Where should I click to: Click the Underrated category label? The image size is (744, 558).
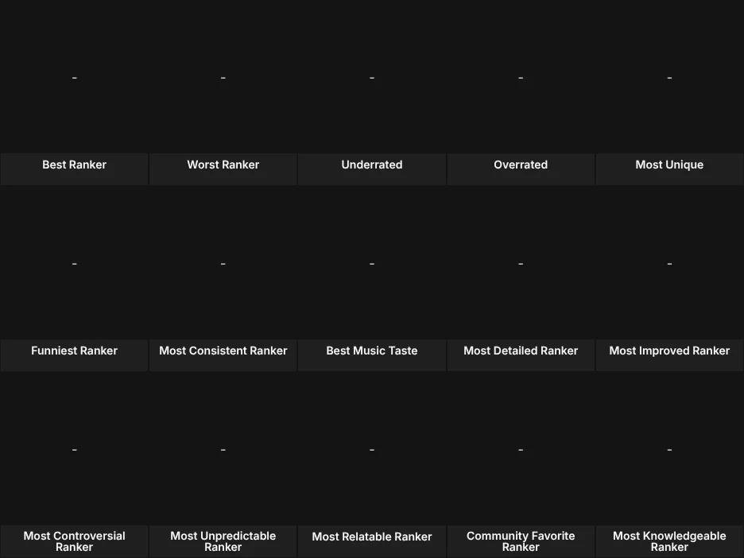372,165
